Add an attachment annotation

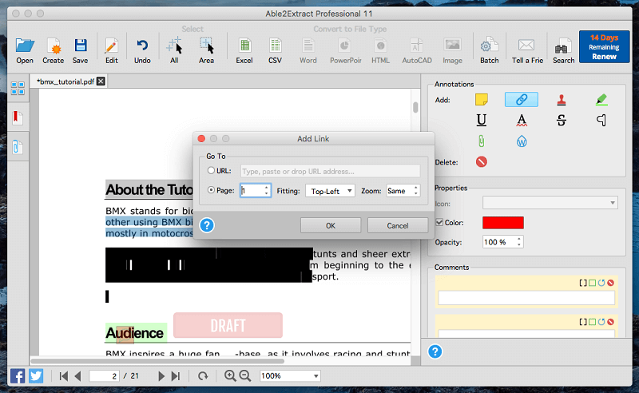482,141
